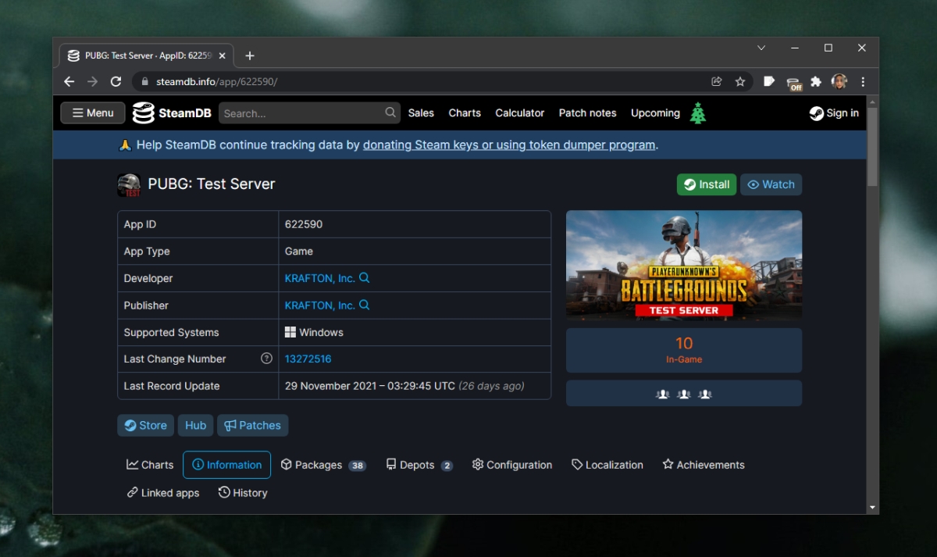Click the friends icons bar below In-Game
Image resolution: width=937 pixels, height=557 pixels.
[x=684, y=394]
